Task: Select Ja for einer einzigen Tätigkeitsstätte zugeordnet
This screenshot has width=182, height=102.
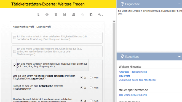Action: tap(82, 78)
